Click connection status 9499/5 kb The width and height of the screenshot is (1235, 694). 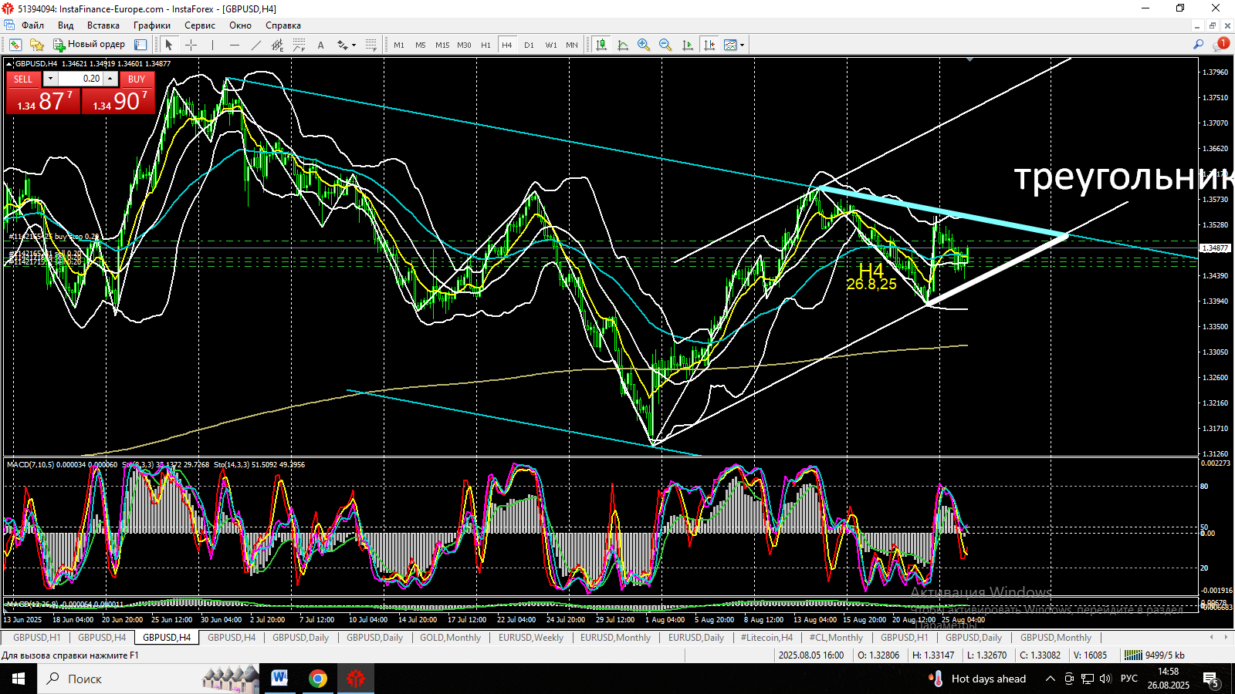[x=1155, y=655]
